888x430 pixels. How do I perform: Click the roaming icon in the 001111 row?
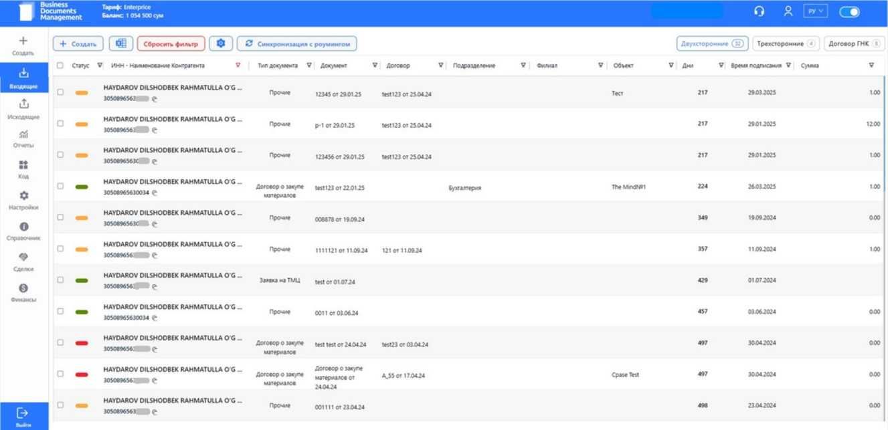point(154,412)
